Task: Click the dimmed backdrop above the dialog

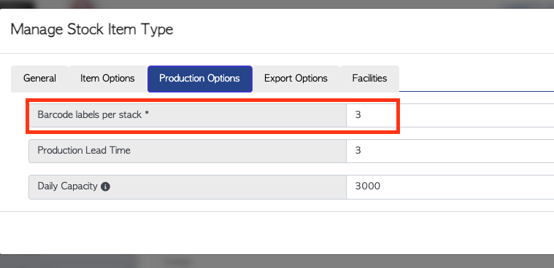Action: coord(277,4)
